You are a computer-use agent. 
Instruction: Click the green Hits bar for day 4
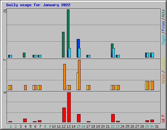coord(24,55)
